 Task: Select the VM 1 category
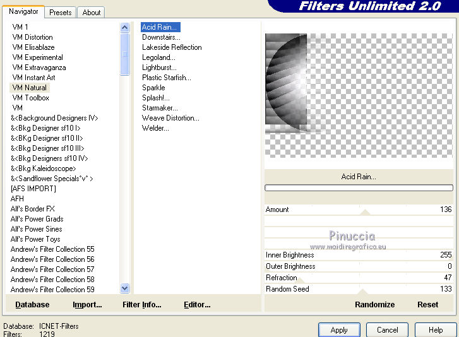tap(20, 27)
